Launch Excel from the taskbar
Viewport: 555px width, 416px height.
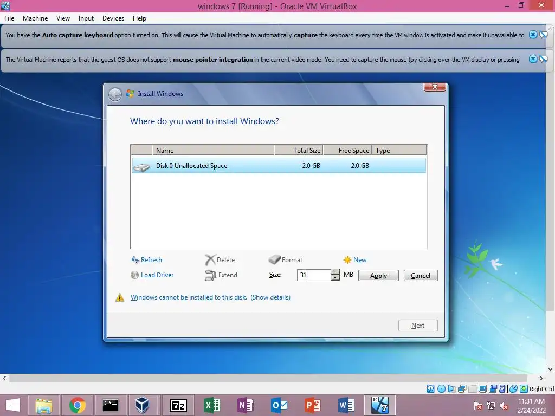click(212, 405)
